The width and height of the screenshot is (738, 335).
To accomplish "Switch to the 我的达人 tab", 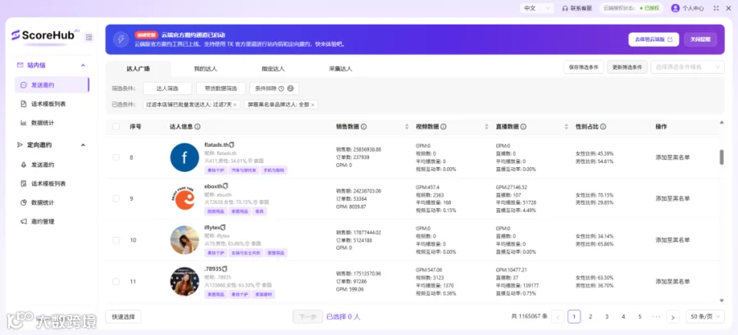I will coord(205,69).
